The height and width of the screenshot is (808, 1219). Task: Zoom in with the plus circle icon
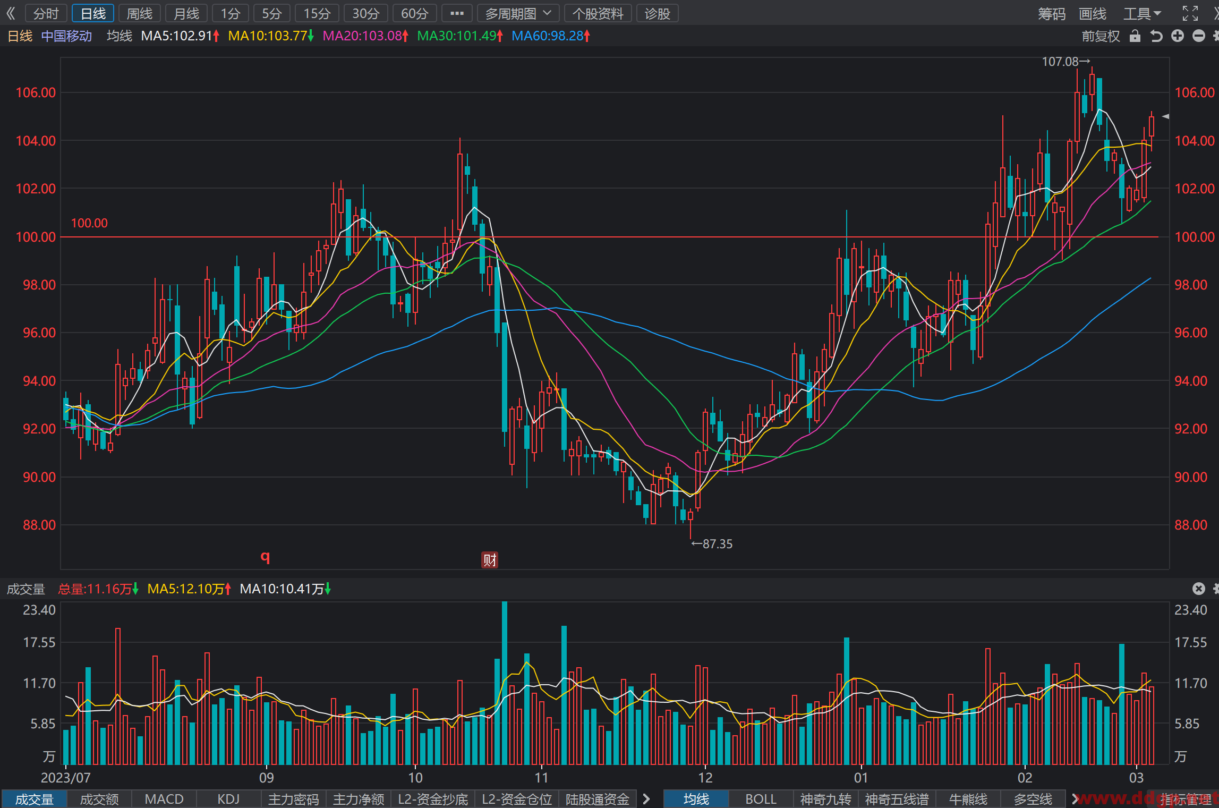pyautogui.click(x=1178, y=36)
